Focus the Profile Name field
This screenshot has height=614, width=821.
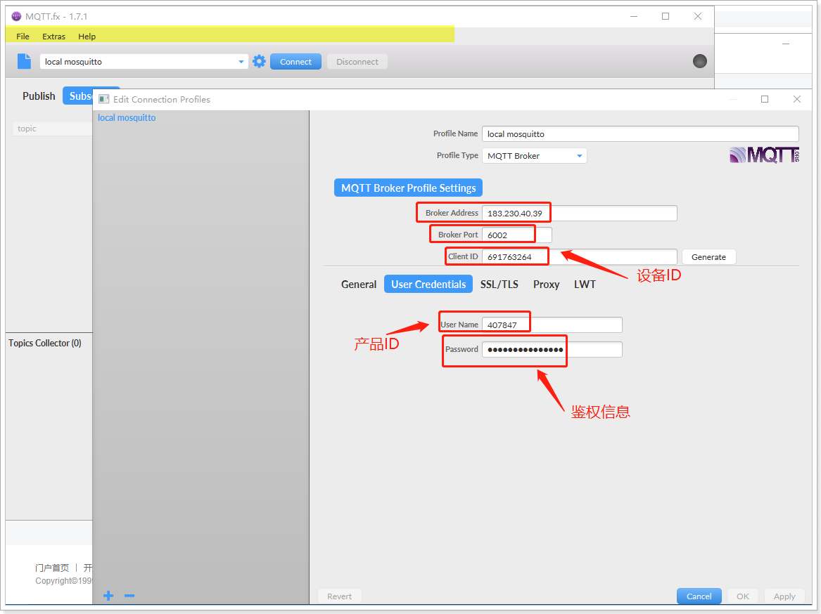[x=640, y=134]
